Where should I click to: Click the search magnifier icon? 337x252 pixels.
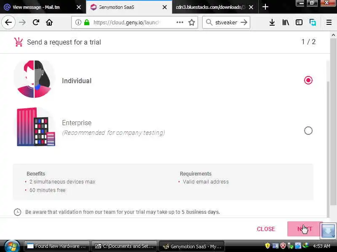click(209, 22)
